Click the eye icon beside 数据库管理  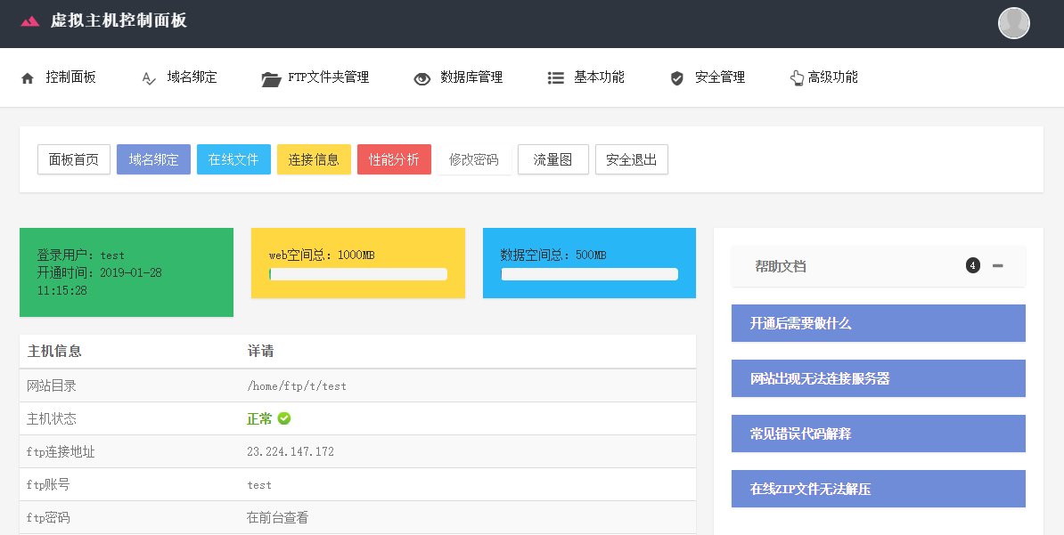tap(421, 77)
